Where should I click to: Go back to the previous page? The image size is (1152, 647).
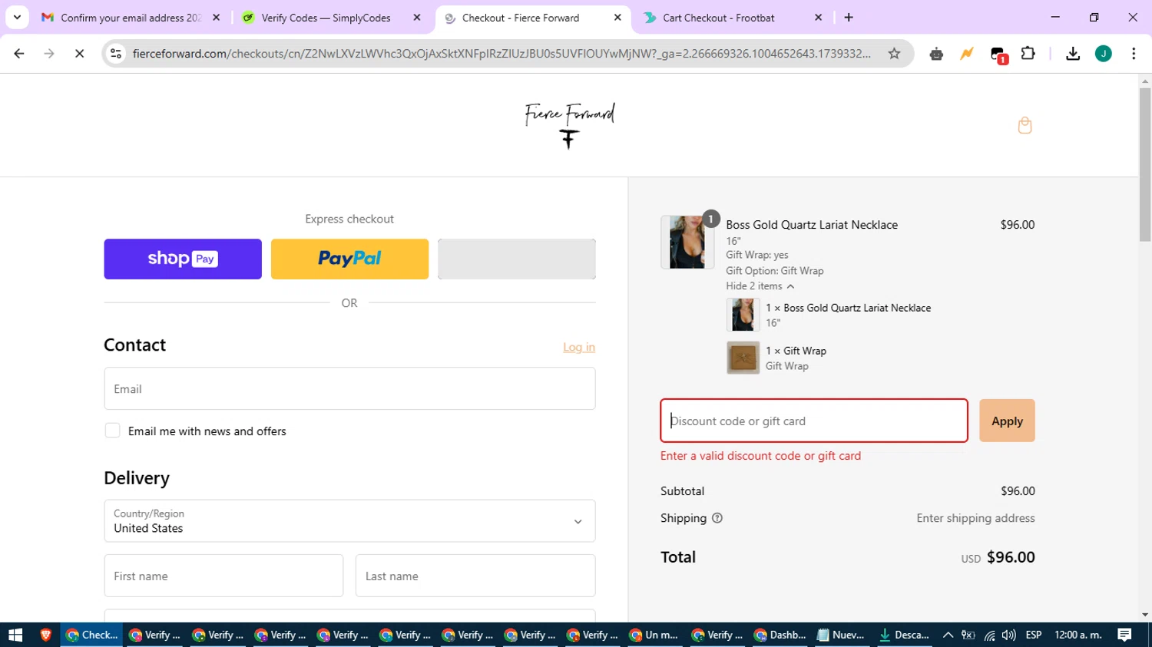click(19, 53)
